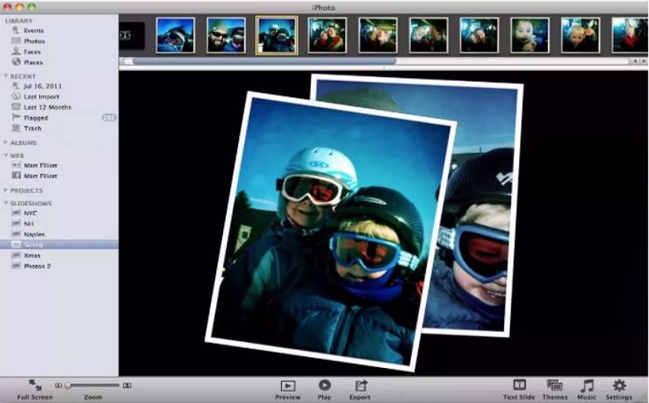649x403 pixels.
Task: Adjust the Zoom slider handle
Action: click(68, 385)
